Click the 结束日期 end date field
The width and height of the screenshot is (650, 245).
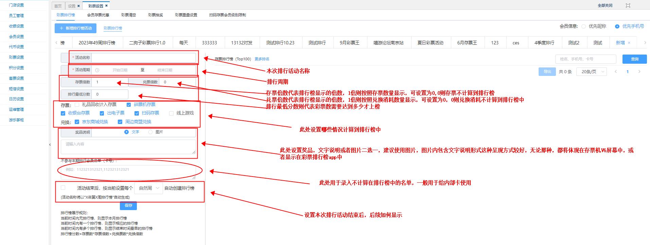pos(165,70)
